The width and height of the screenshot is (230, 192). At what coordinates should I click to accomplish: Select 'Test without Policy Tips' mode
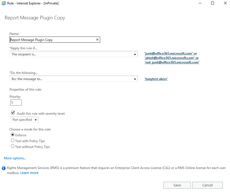(12, 146)
